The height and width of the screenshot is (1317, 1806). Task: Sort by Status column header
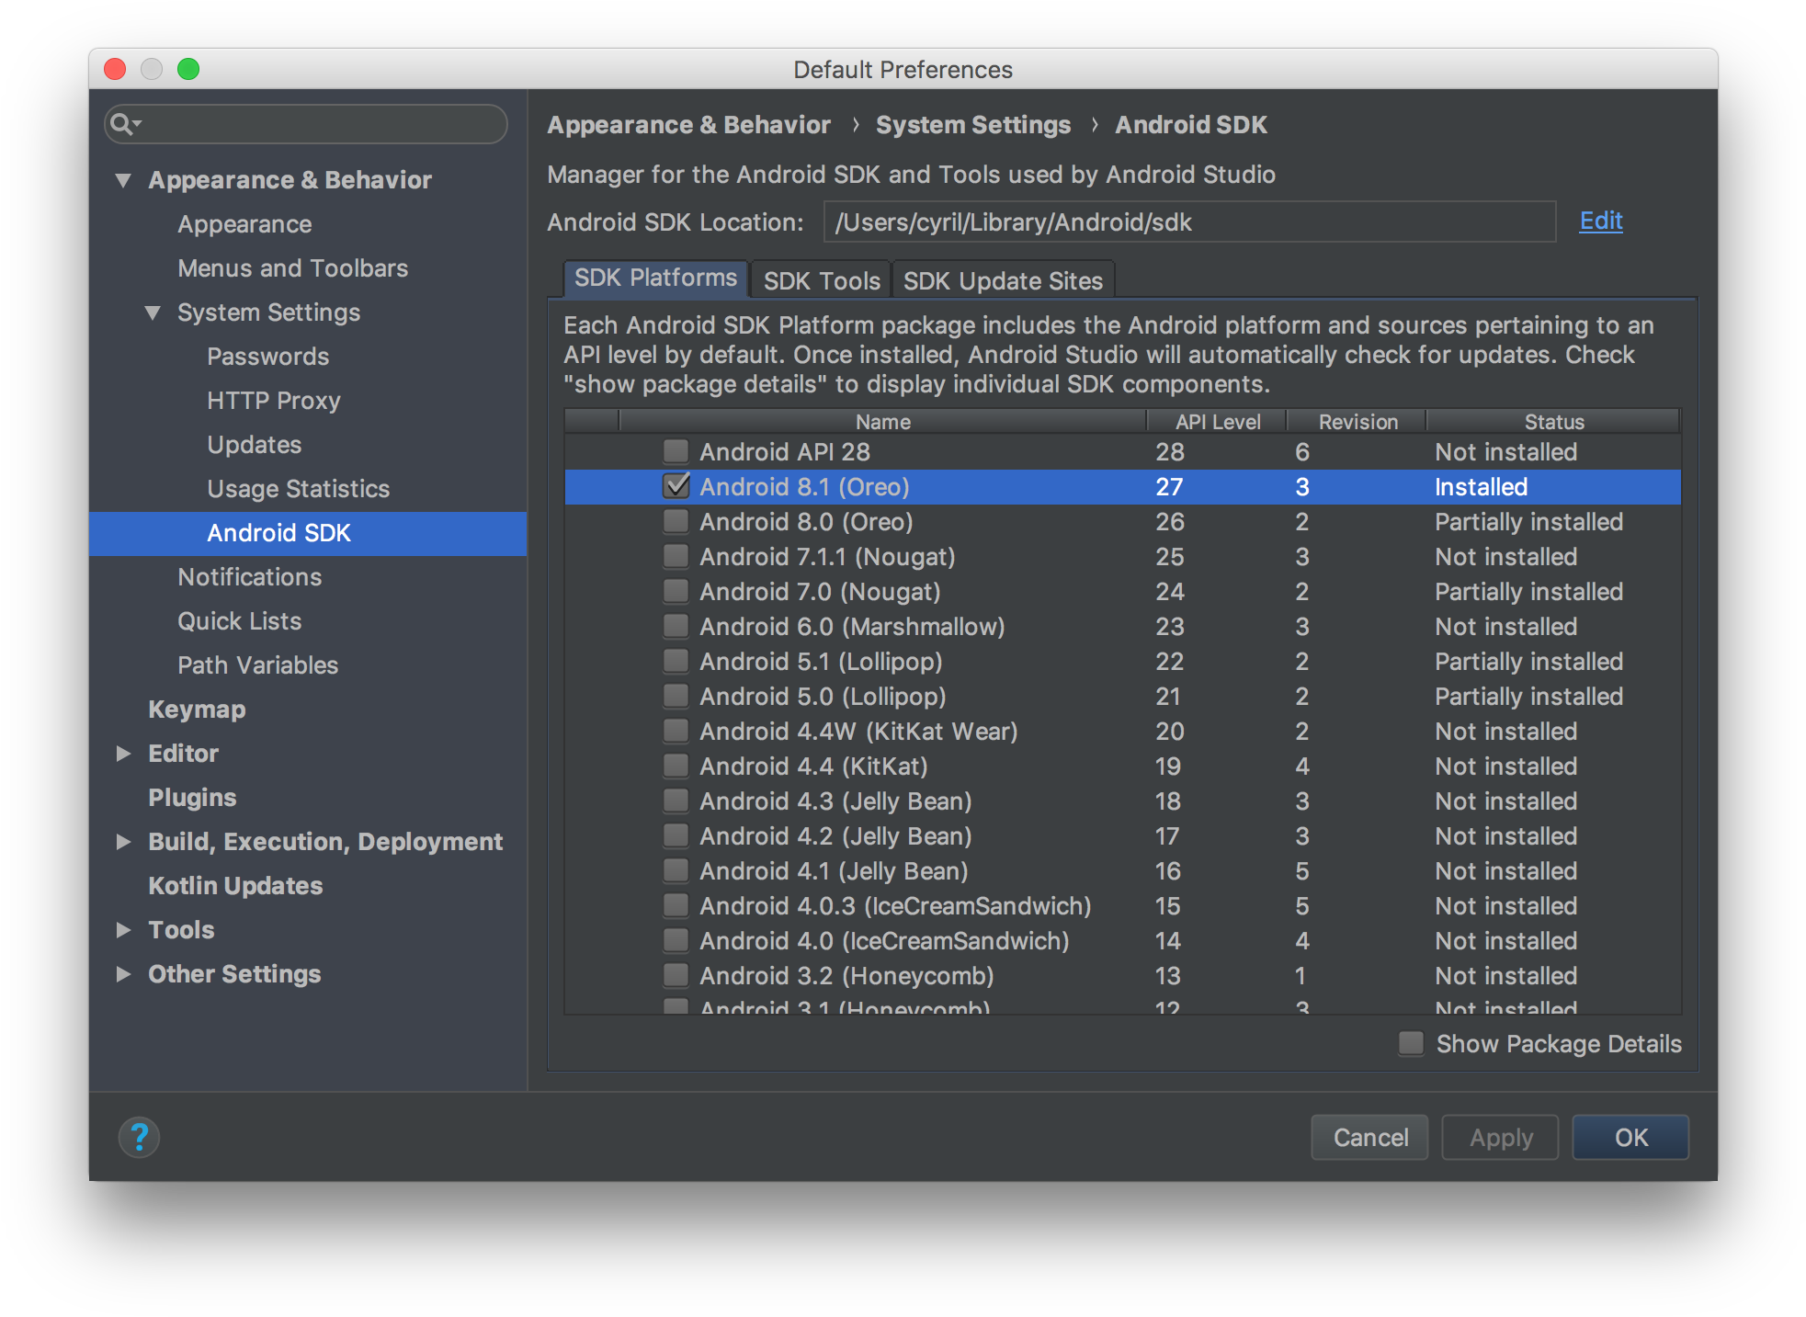[x=1553, y=421]
